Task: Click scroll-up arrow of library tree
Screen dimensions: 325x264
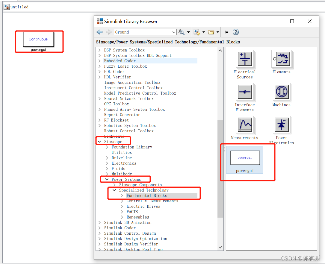Action: [x=220, y=50]
